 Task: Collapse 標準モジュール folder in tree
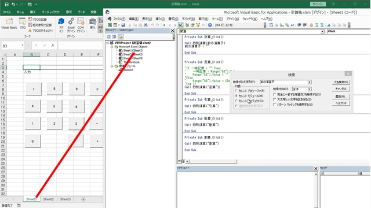[x=112, y=66]
